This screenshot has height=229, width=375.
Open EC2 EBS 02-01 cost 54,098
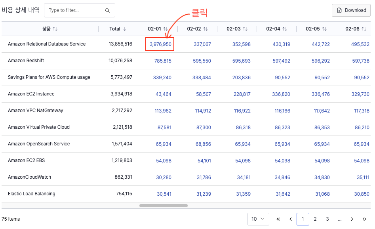[164, 160]
